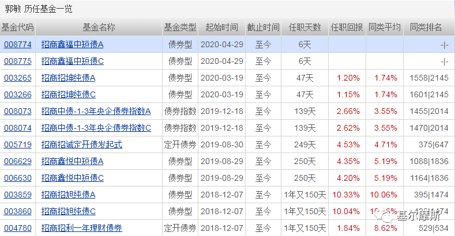Select the 郭敏 历任基金一览 title text
The image size is (455, 236).
pyautogui.click(x=39, y=9)
